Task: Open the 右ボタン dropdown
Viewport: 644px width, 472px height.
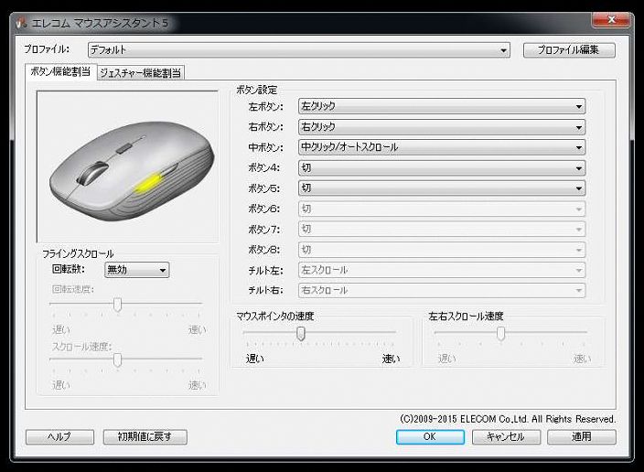Action: pyautogui.click(x=442, y=127)
